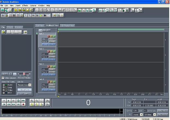The image size is (170, 120).
Task: Open Track 3 In 1 input selector
Action: (x=52, y=72)
